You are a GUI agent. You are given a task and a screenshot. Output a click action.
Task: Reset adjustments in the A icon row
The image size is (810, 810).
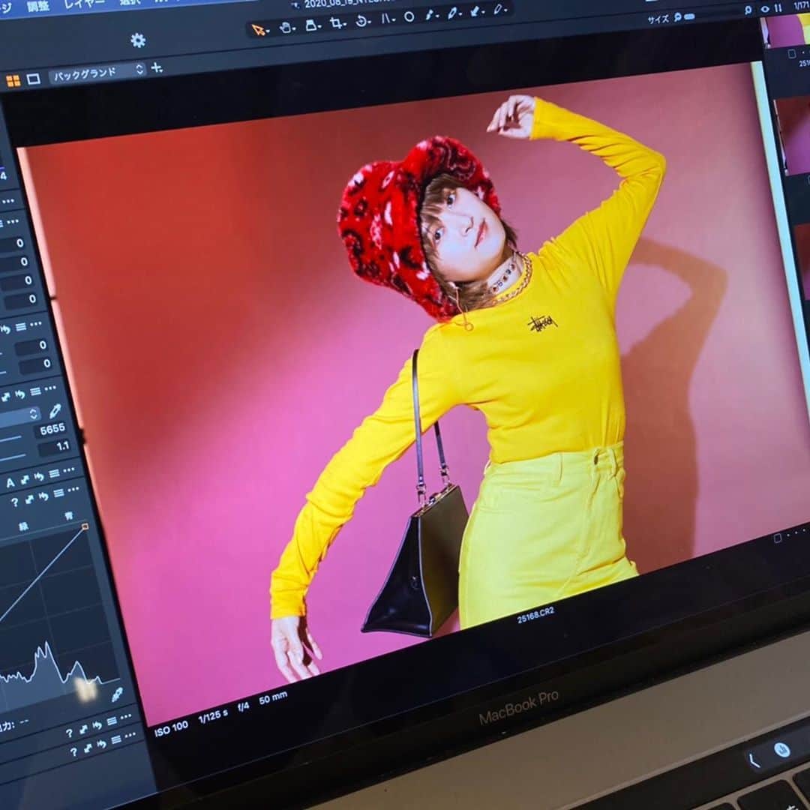point(39,477)
